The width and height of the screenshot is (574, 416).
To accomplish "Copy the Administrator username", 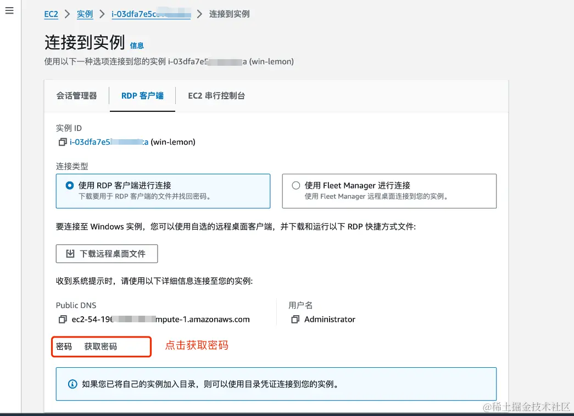I will click(295, 319).
